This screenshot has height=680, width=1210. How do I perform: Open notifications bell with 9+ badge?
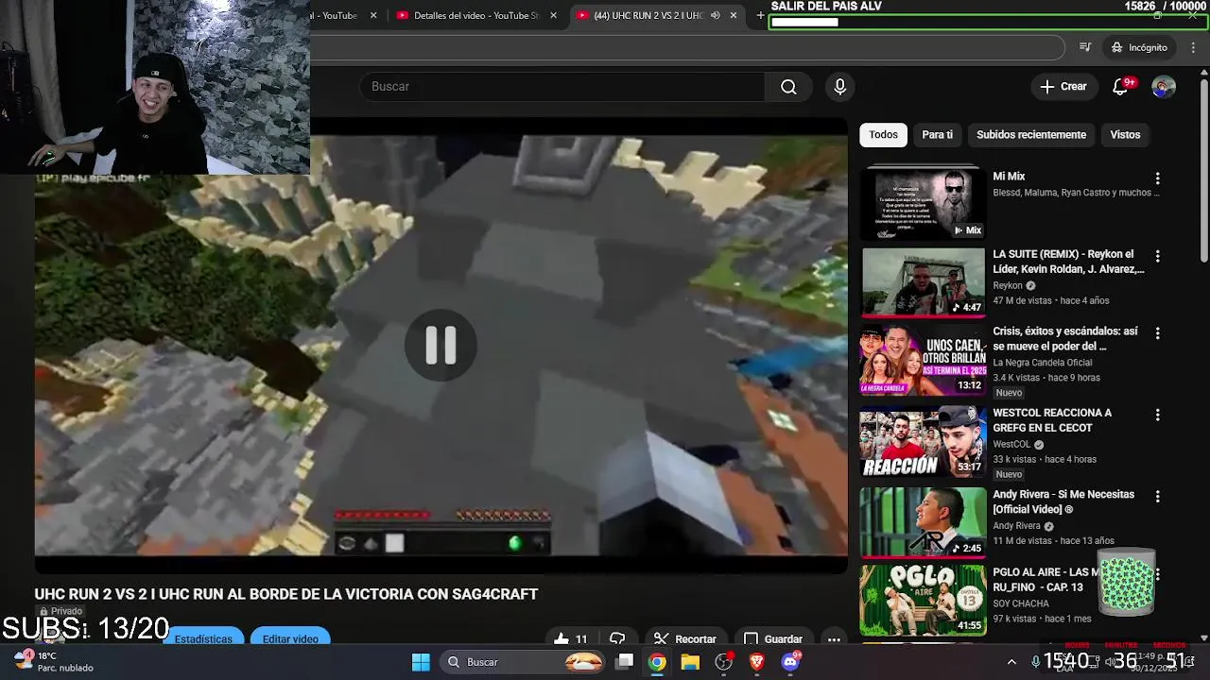coord(1120,87)
